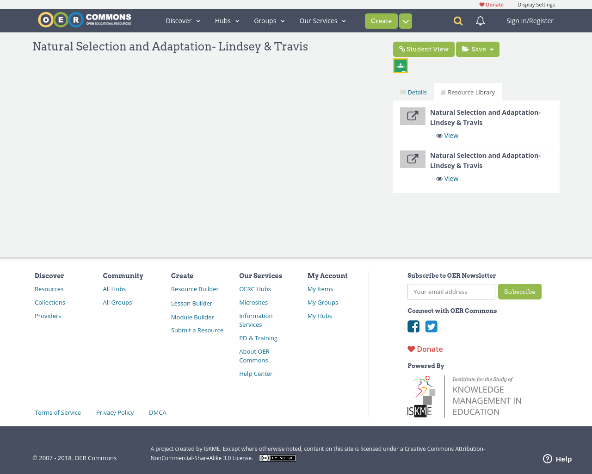Open the arrow dropdown beside Create
Screen dimensions: 592x474
(x=406, y=21)
